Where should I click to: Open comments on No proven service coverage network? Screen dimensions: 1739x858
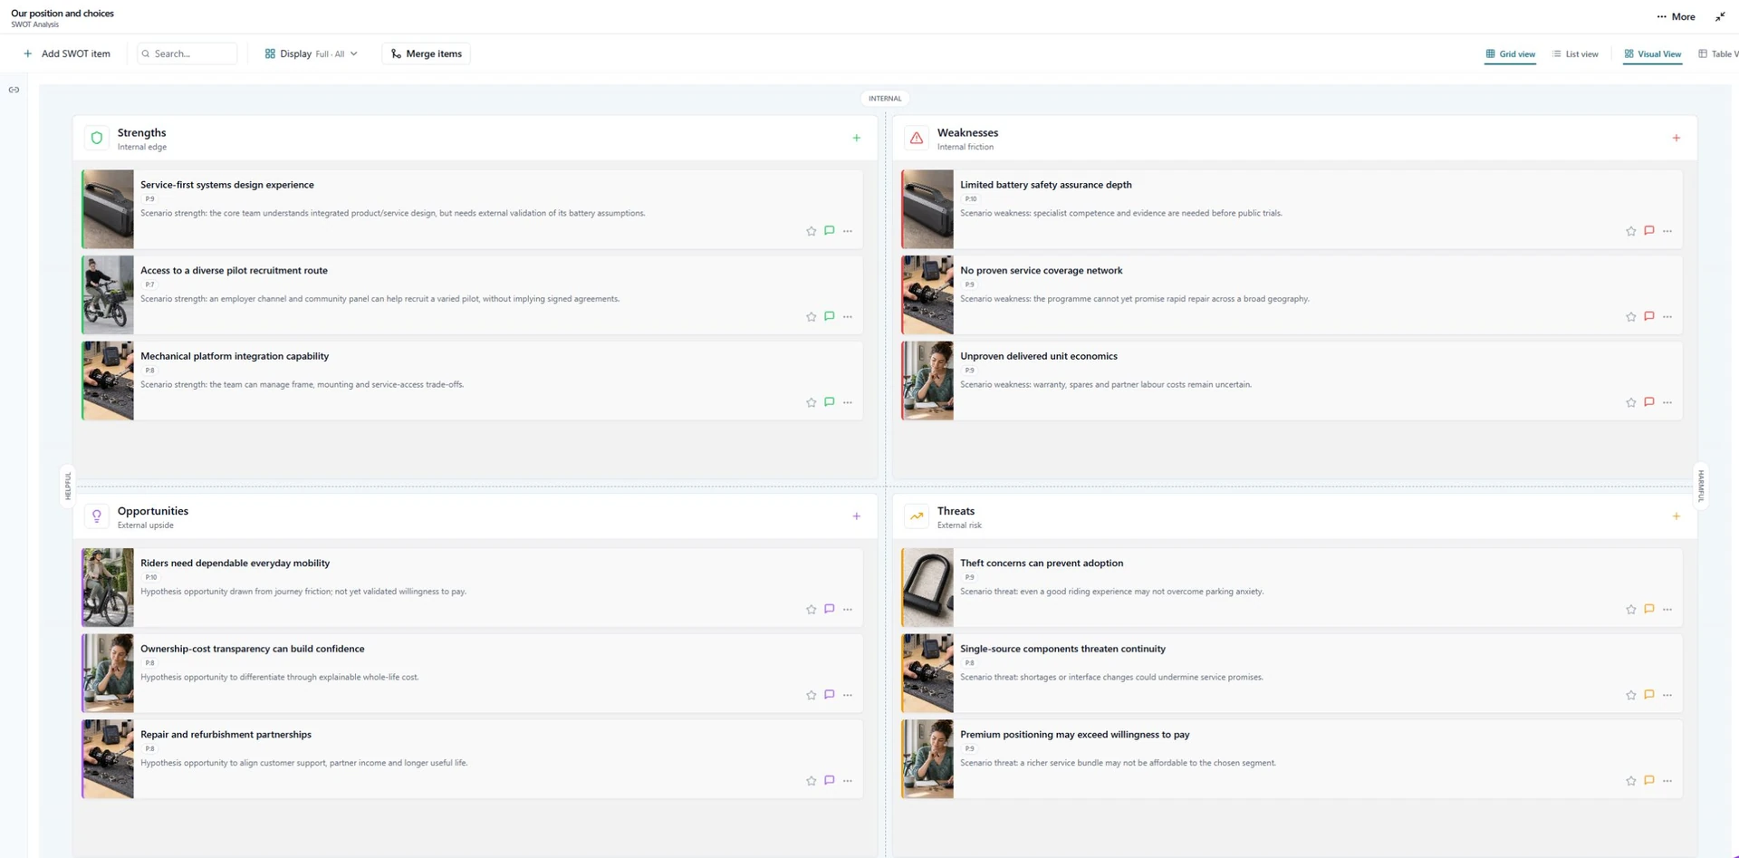pos(1648,316)
